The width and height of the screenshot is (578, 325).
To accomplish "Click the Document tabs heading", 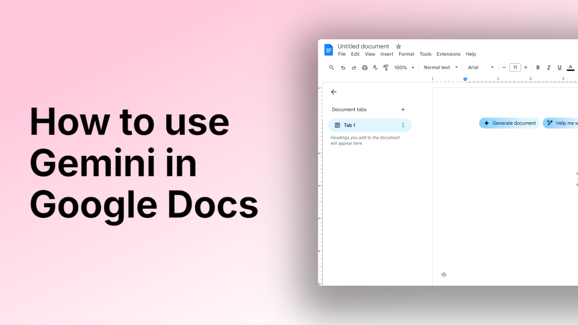I will pyautogui.click(x=349, y=110).
